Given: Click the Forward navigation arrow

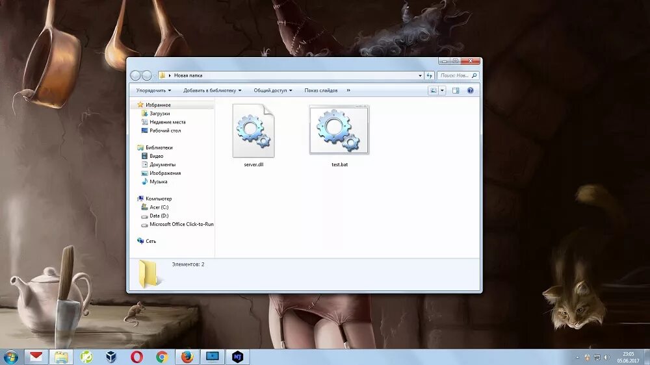Looking at the screenshot, I should point(147,75).
